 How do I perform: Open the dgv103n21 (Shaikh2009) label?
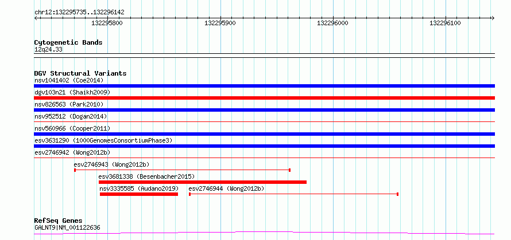click(72, 92)
